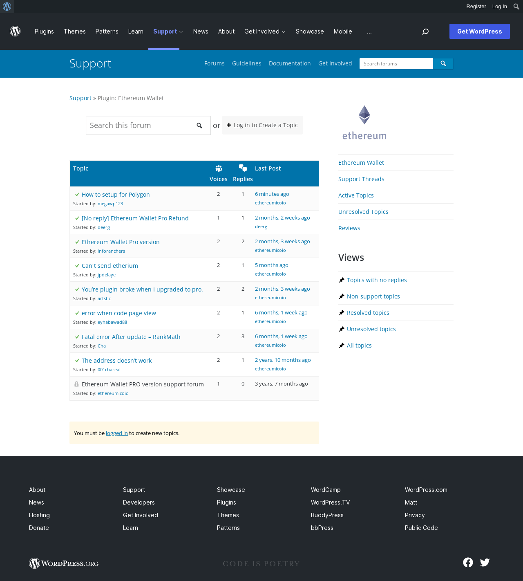Open author artstic profile link
Viewport: 523px width, 581px height.
pyautogui.click(x=104, y=298)
